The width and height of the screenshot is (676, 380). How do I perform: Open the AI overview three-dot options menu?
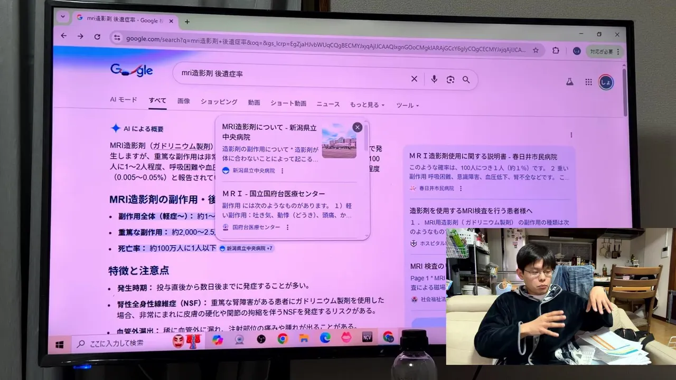click(x=571, y=135)
